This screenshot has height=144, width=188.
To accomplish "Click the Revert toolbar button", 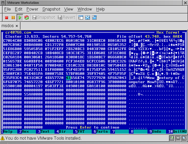I will coord(66,18).
